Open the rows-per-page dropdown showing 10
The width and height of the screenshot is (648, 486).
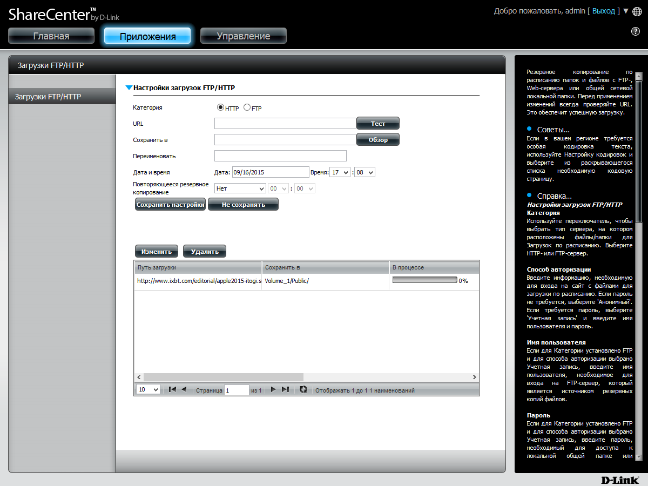[148, 389]
